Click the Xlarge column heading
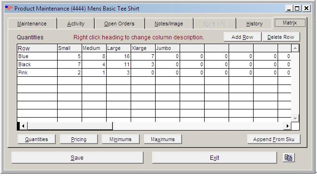 click(143, 48)
